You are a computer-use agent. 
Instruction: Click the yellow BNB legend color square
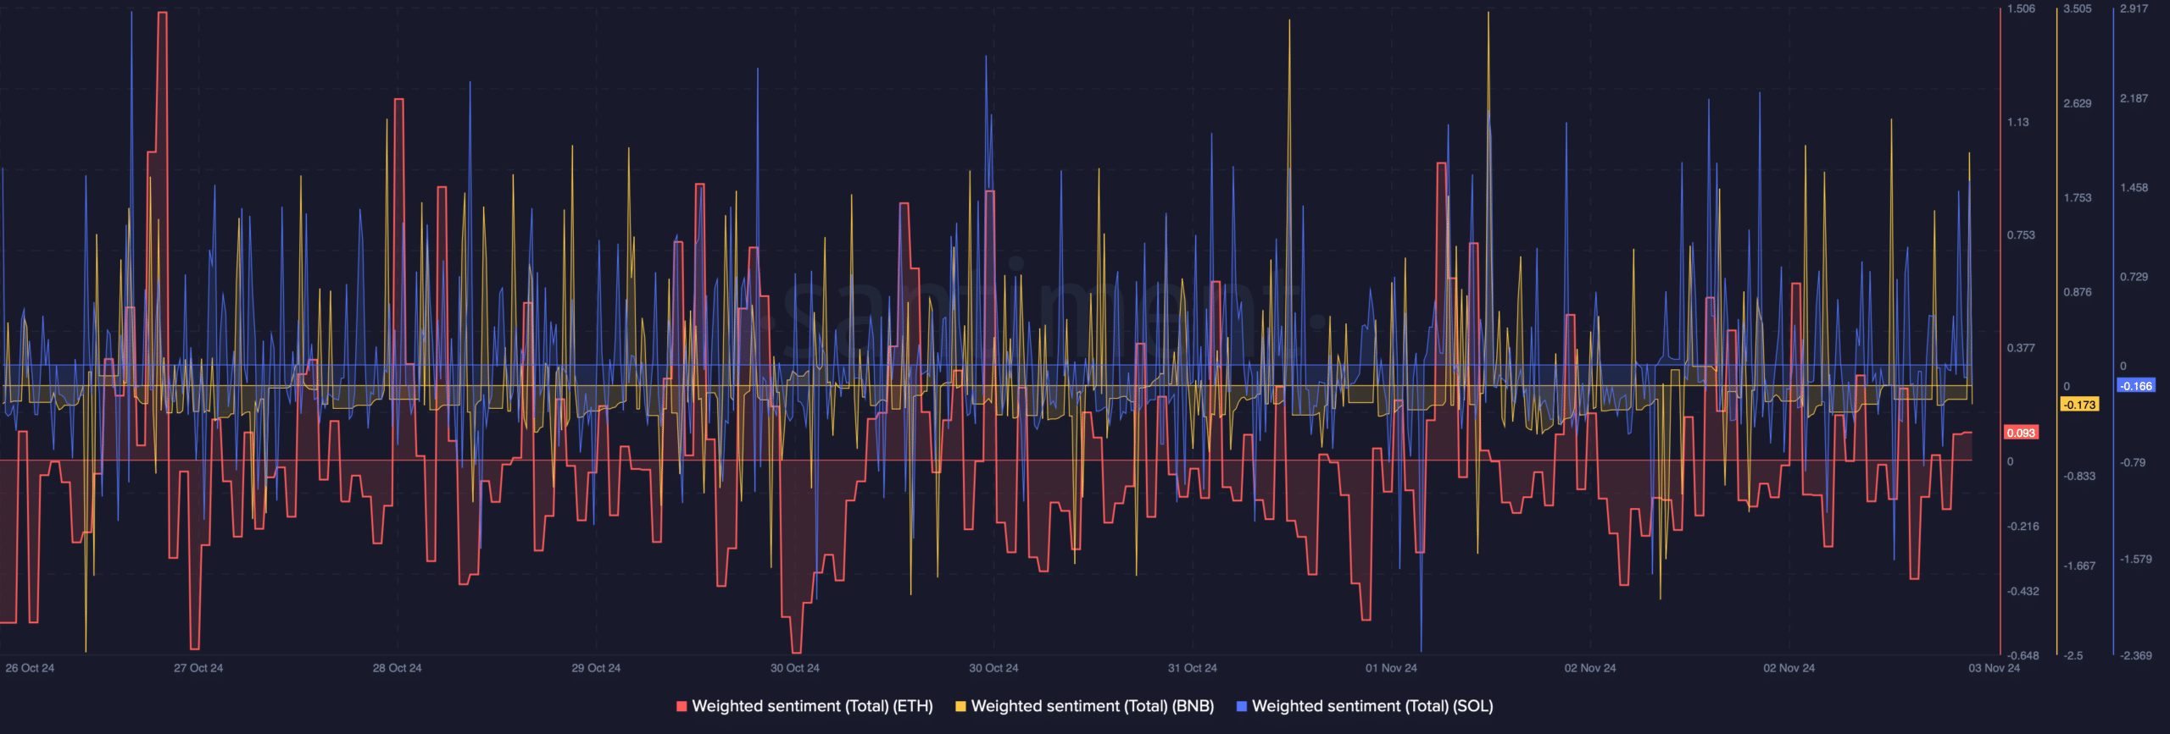tap(960, 706)
